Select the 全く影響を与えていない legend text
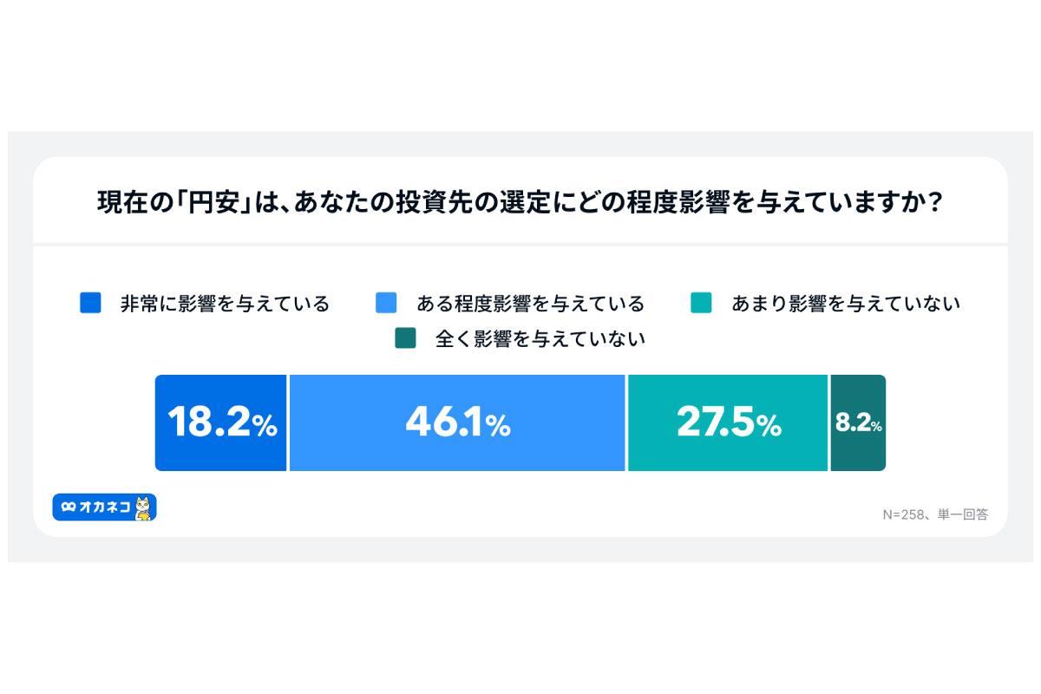This screenshot has height=694, width=1041. (x=540, y=339)
